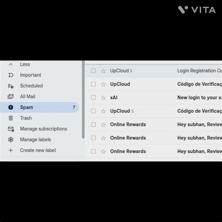The image size is (222, 222).
Task: Open the Important folder icon
Action: 11,75
